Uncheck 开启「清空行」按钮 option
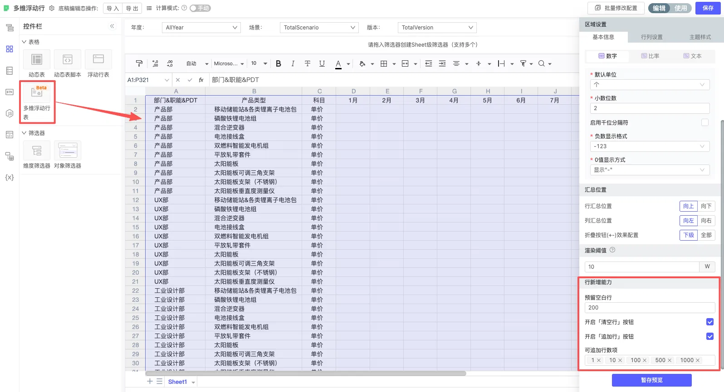The width and height of the screenshot is (724, 392). coord(710,322)
